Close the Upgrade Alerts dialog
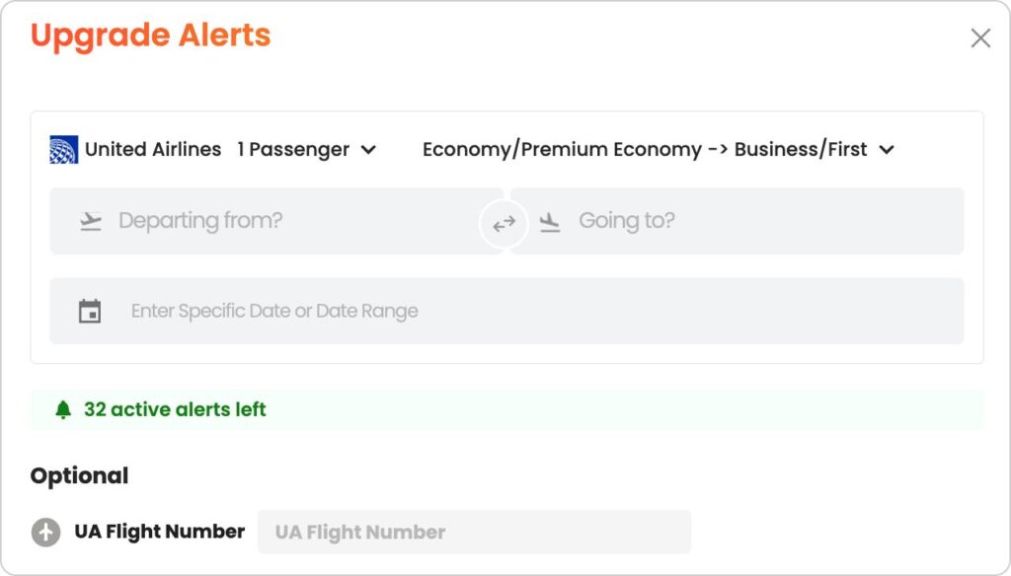 (980, 38)
